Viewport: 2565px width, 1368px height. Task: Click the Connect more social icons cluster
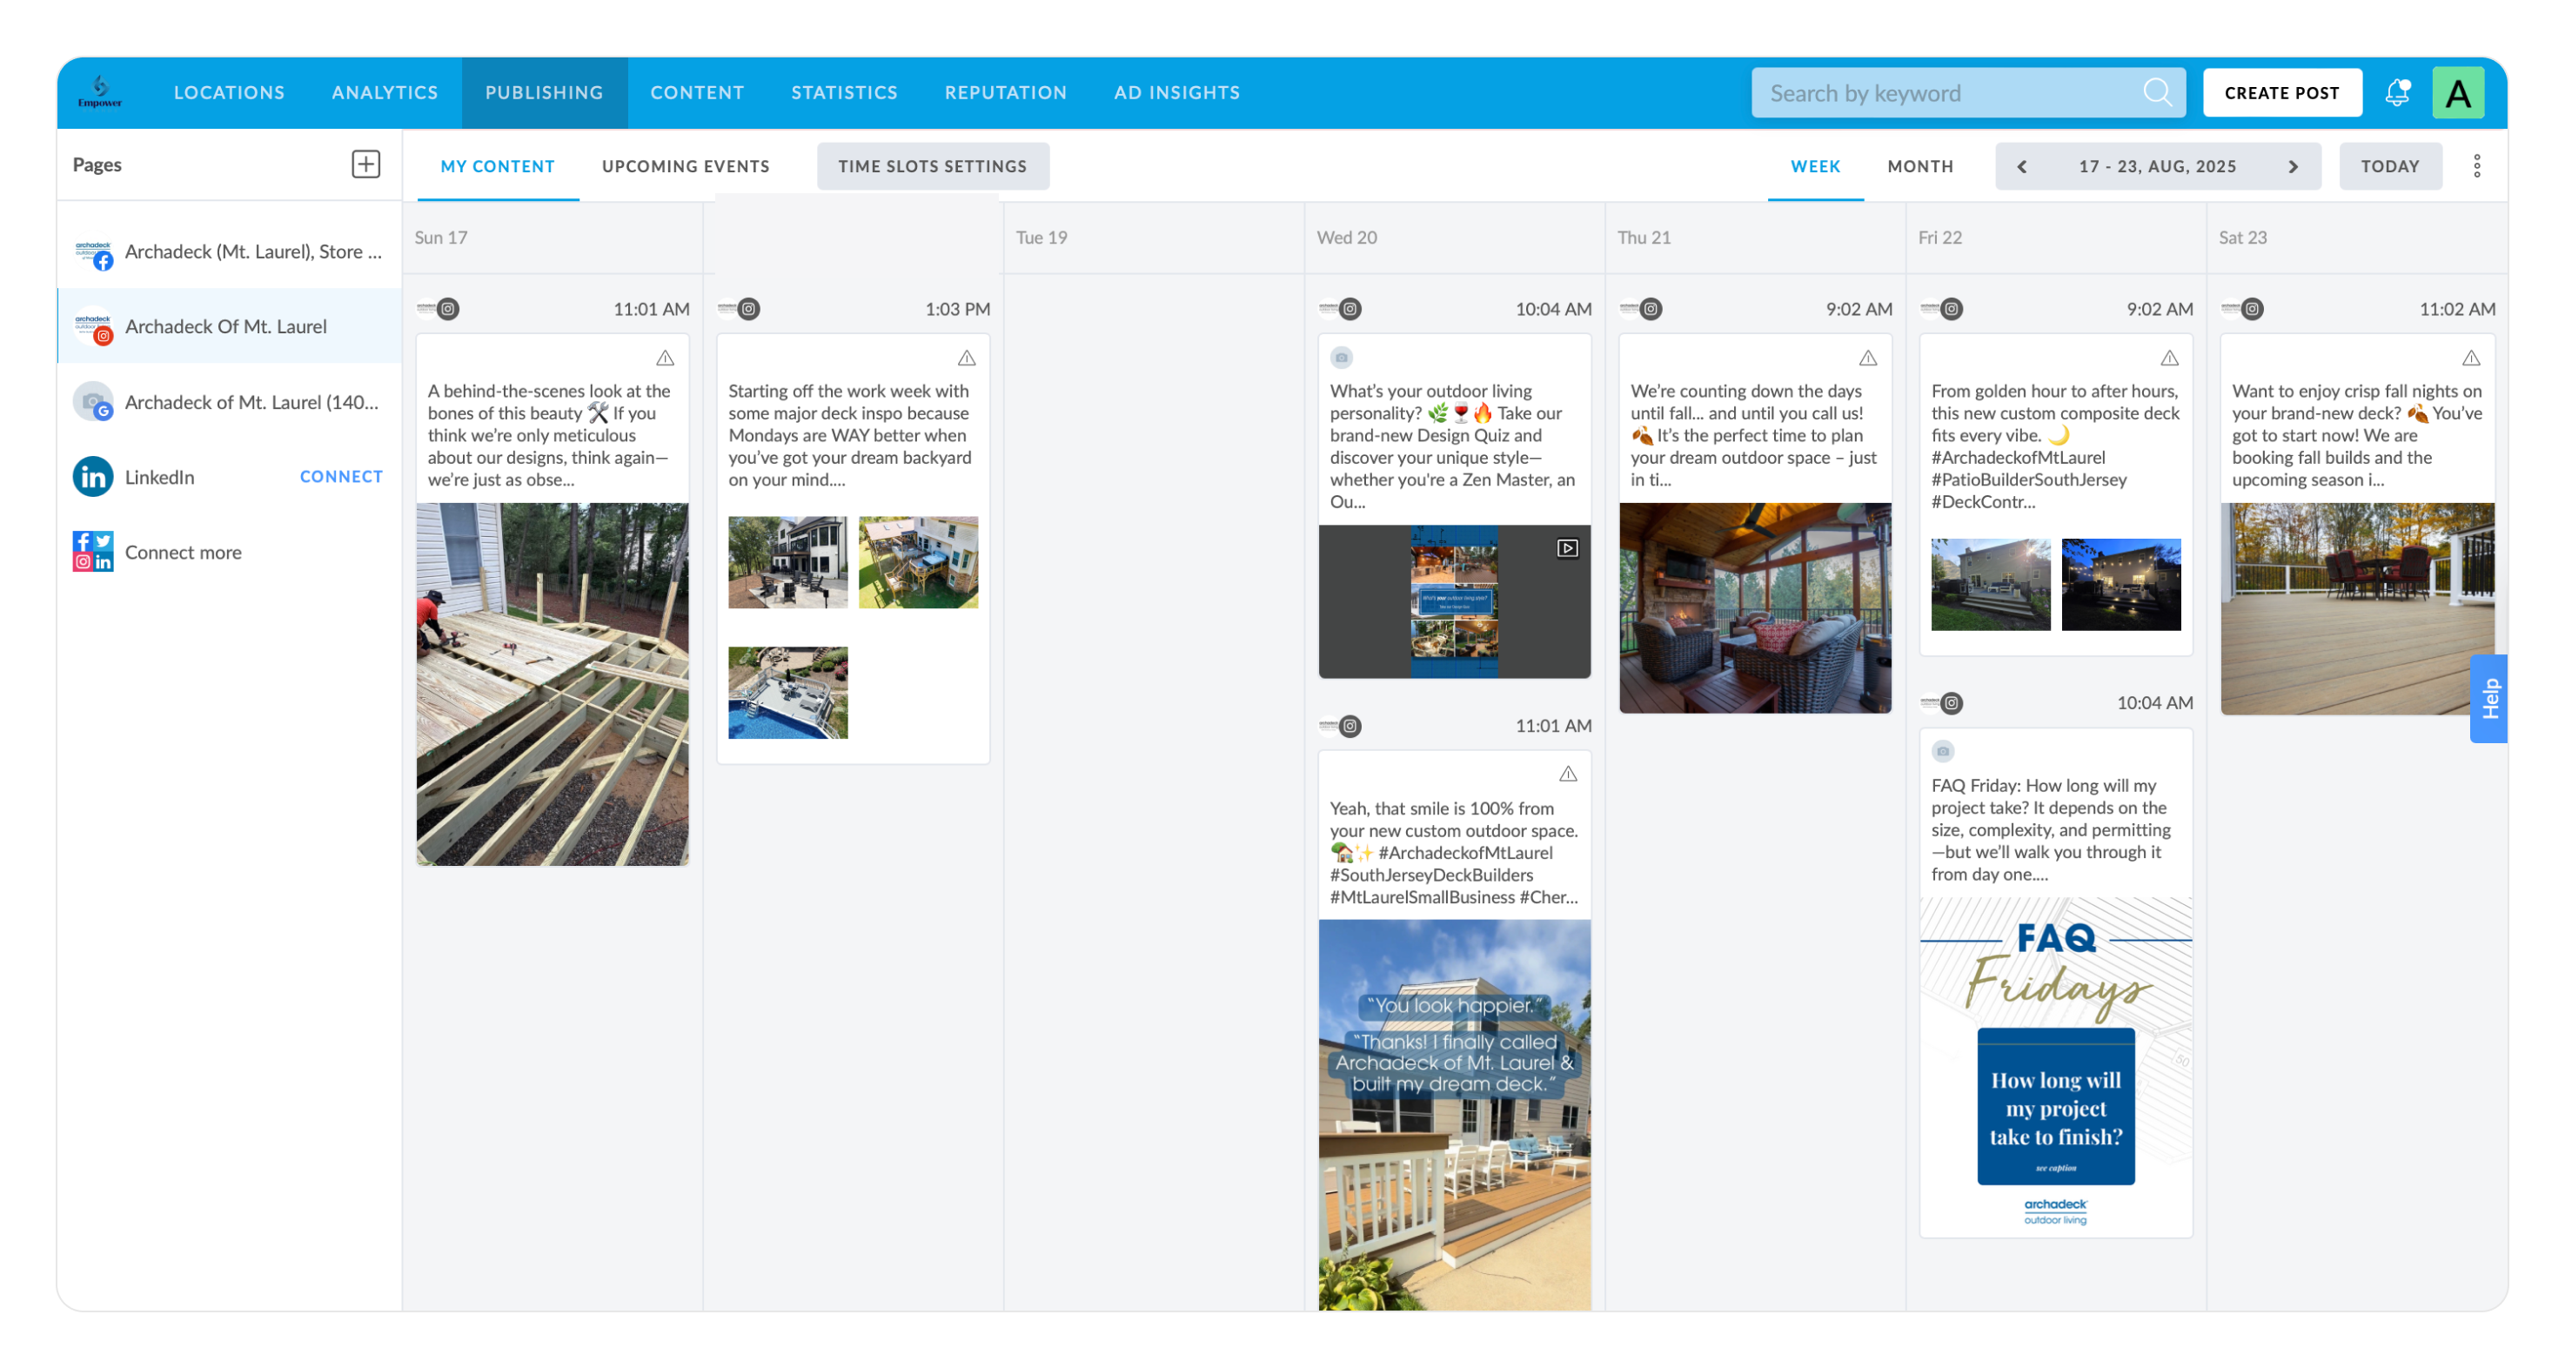point(92,552)
